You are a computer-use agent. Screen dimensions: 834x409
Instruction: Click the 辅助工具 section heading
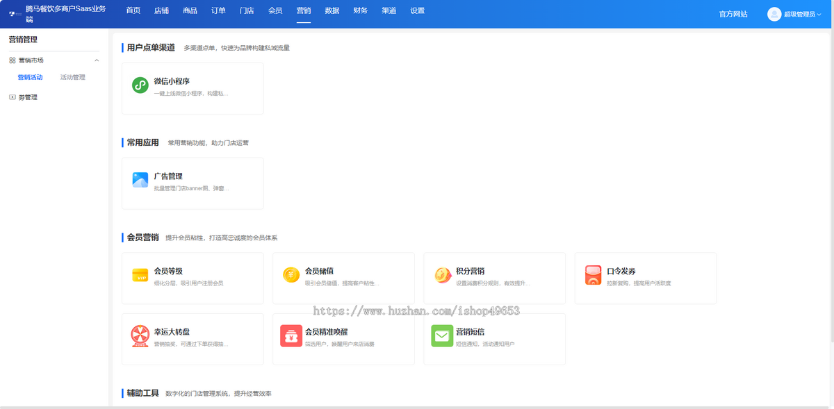tap(142, 393)
